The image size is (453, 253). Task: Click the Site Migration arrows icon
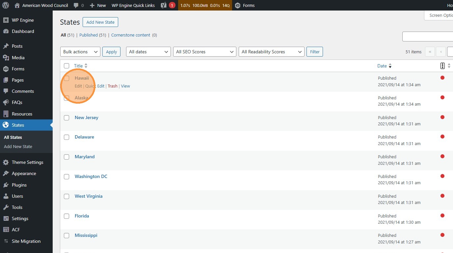pyautogui.click(x=6, y=241)
